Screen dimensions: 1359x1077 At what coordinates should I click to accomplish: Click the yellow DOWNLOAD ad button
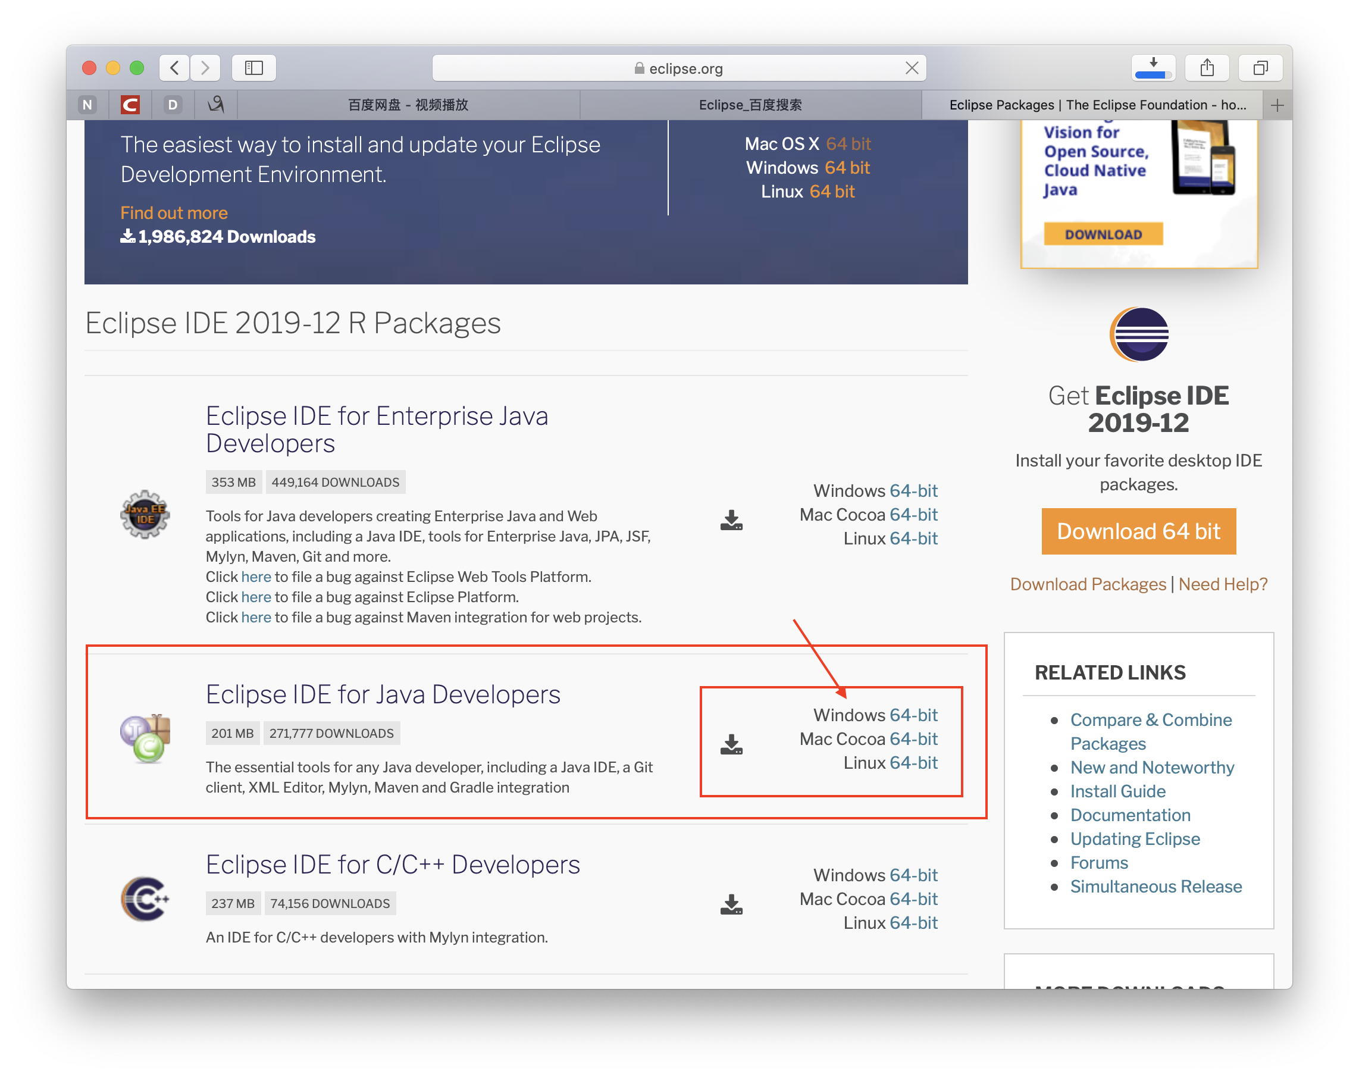click(x=1103, y=234)
